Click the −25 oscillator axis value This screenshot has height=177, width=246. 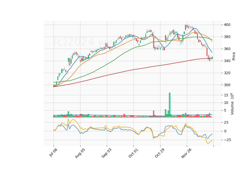tap(228, 140)
